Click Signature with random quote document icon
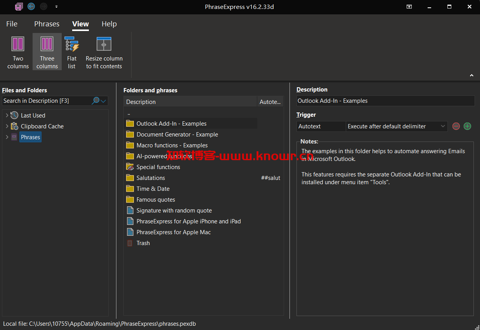Screen dimensions: 480x330 pyautogui.click(x=130, y=211)
